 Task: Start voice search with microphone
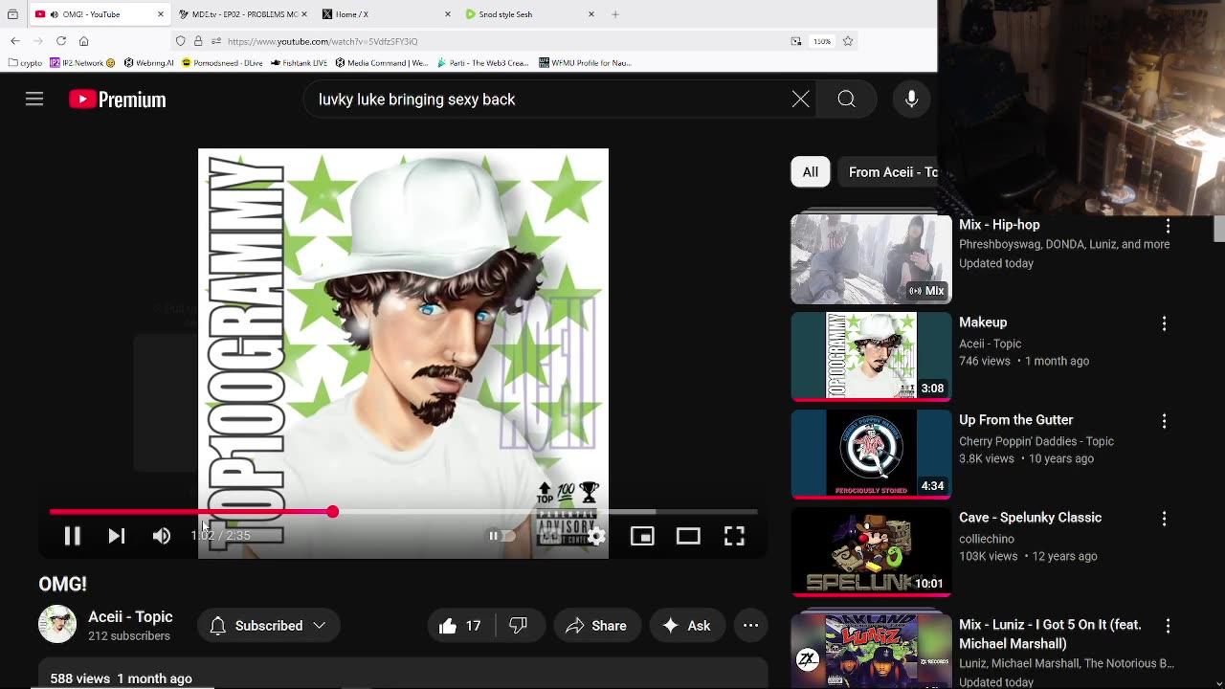click(x=911, y=100)
